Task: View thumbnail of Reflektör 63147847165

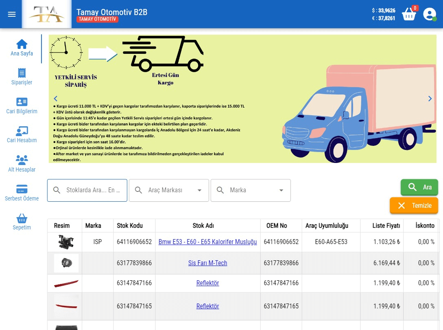Action: point(66,306)
